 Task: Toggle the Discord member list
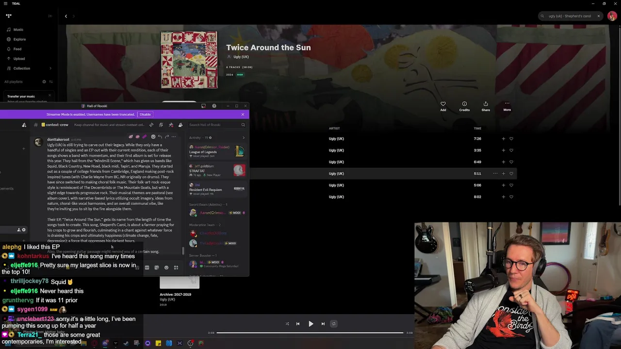pyautogui.click(x=180, y=125)
